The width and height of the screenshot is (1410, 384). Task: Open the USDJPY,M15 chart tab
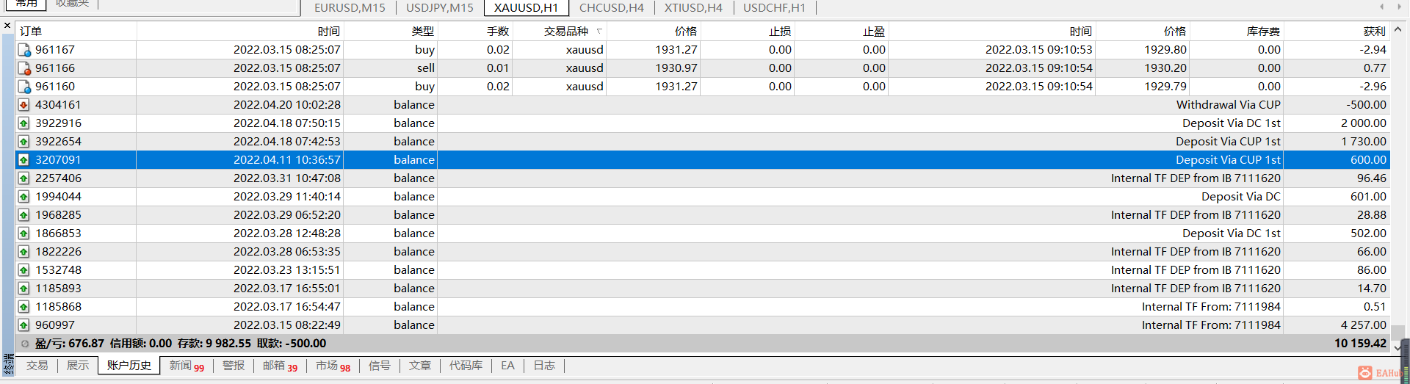tap(440, 8)
